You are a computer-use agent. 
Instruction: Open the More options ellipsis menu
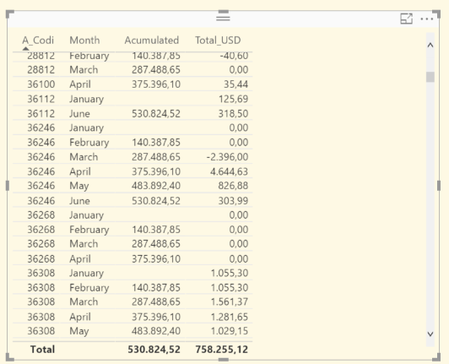pos(427,19)
